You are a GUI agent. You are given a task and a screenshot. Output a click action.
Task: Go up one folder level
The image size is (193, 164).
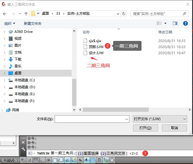[x=26, y=14]
